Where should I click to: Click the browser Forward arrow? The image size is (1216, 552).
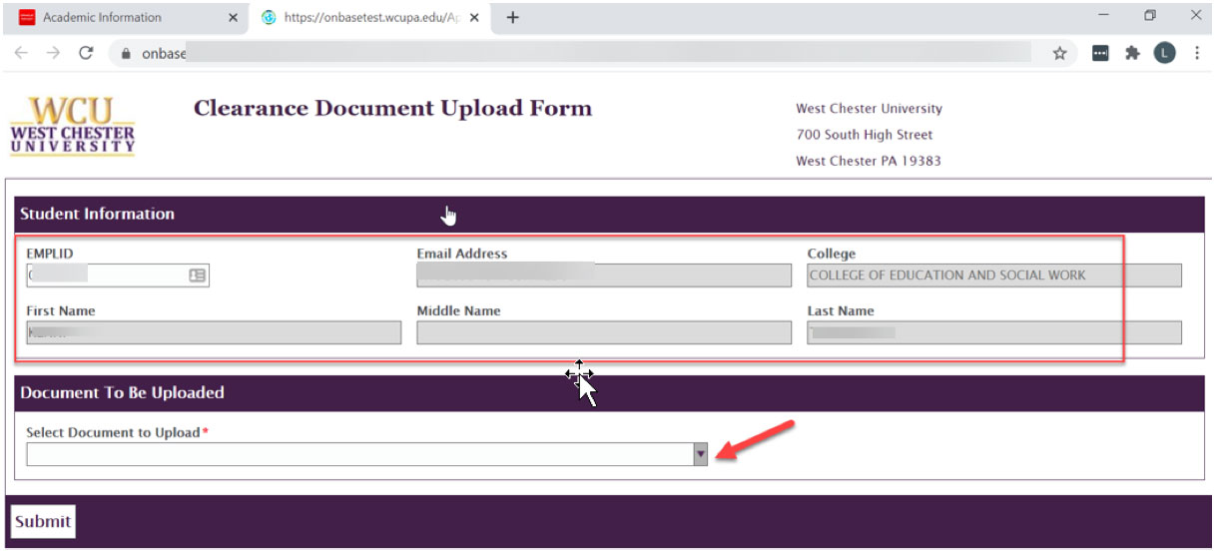coord(53,54)
